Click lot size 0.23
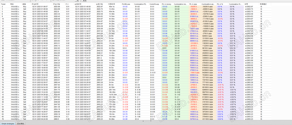 (67, 114)
